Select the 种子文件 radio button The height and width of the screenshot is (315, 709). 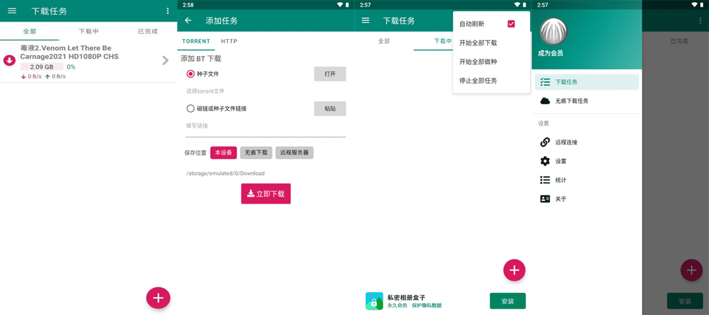click(x=191, y=74)
